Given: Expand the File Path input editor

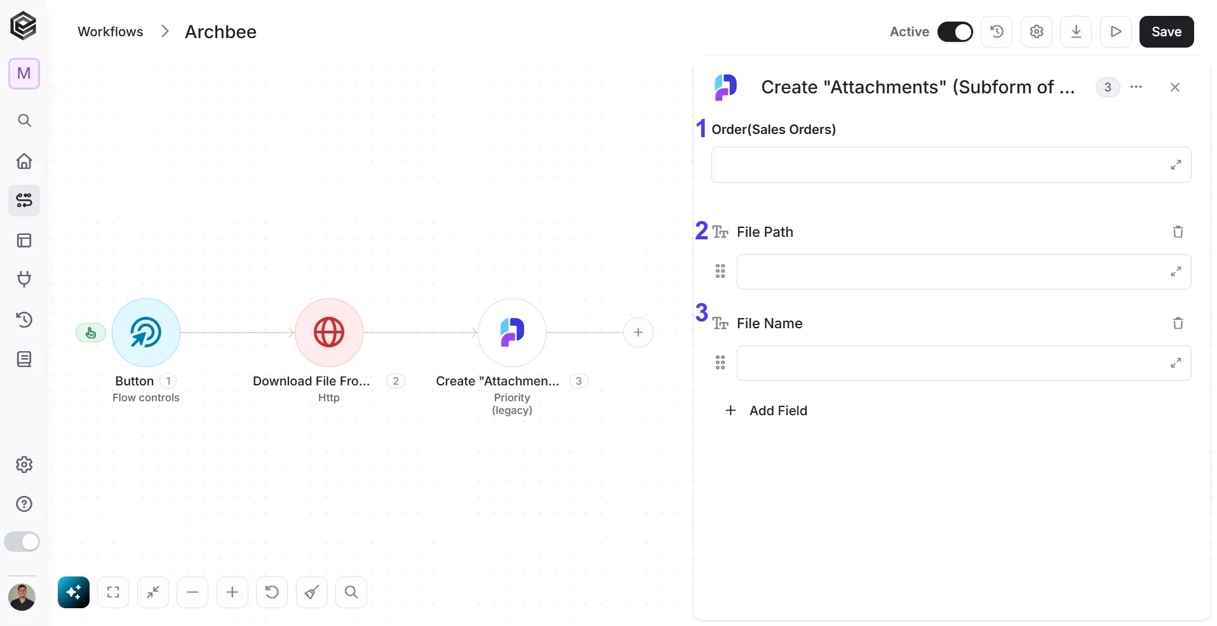Looking at the screenshot, I should 1176,272.
